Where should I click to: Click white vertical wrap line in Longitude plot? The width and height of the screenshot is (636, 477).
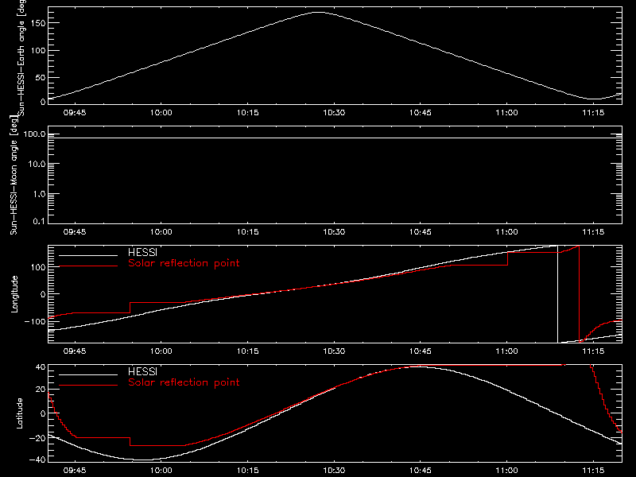click(x=558, y=294)
